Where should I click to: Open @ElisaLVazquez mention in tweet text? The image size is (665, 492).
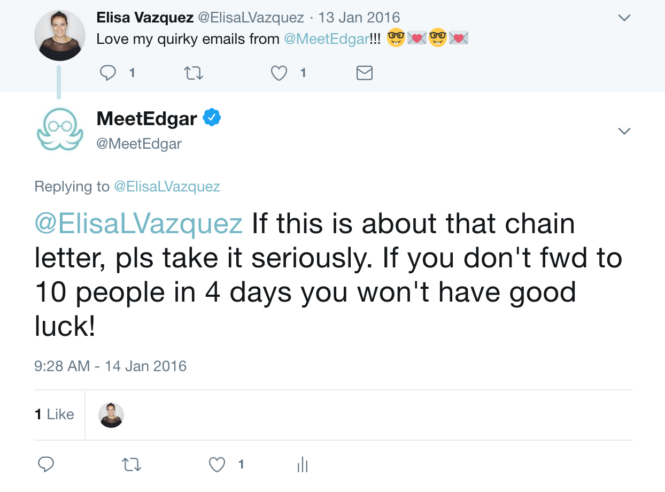click(138, 224)
